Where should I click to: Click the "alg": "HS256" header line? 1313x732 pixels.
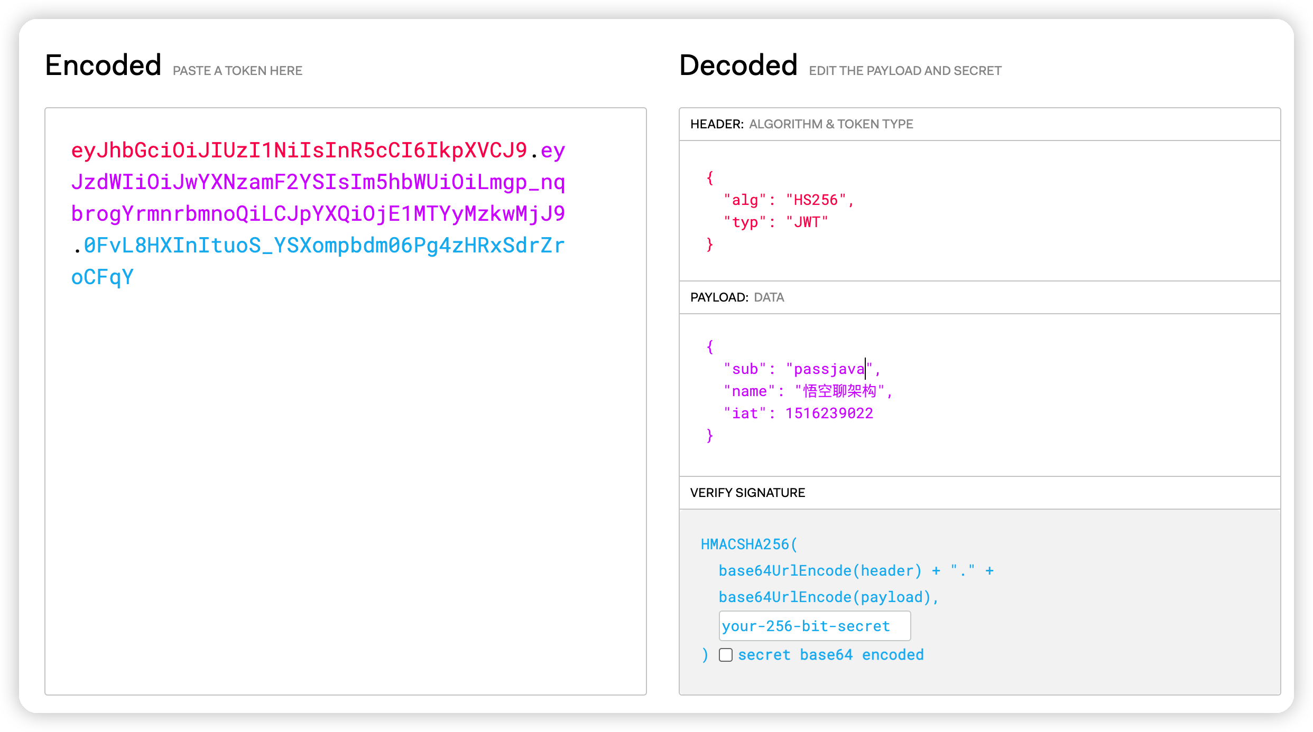[789, 200]
